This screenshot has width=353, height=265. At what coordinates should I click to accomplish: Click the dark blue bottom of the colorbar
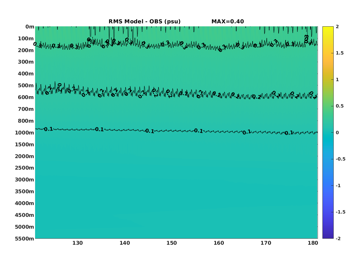pyautogui.click(x=328, y=237)
